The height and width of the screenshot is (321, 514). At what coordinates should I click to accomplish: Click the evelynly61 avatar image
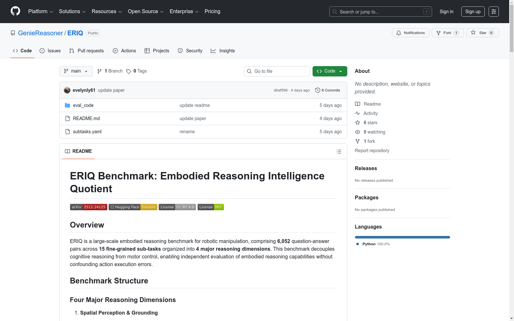pos(67,90)
